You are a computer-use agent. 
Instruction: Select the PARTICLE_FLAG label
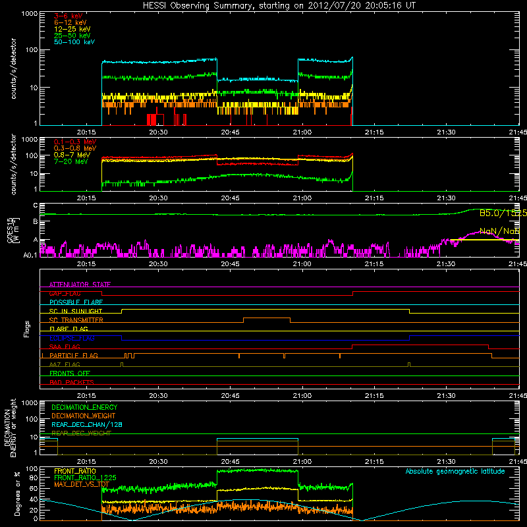pyautogui.click(x=74, y=356)
